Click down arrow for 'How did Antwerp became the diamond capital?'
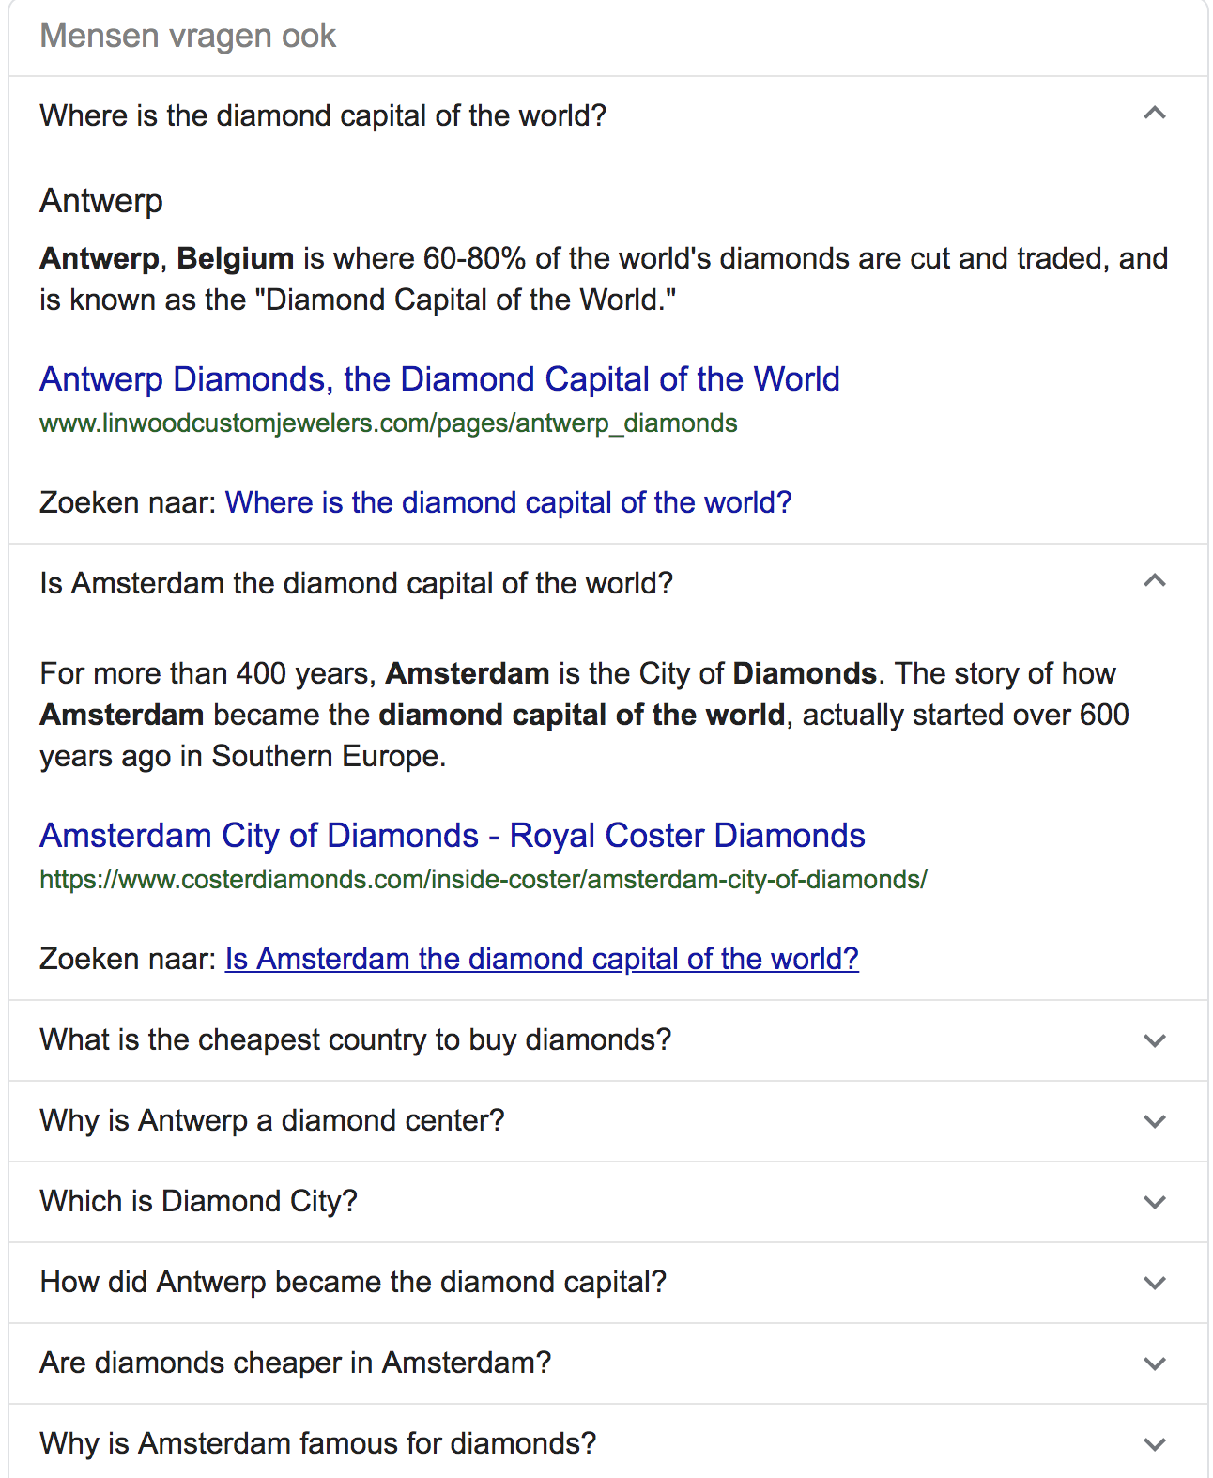Screen dimensions: 1213x1478 [1155, 1283]
